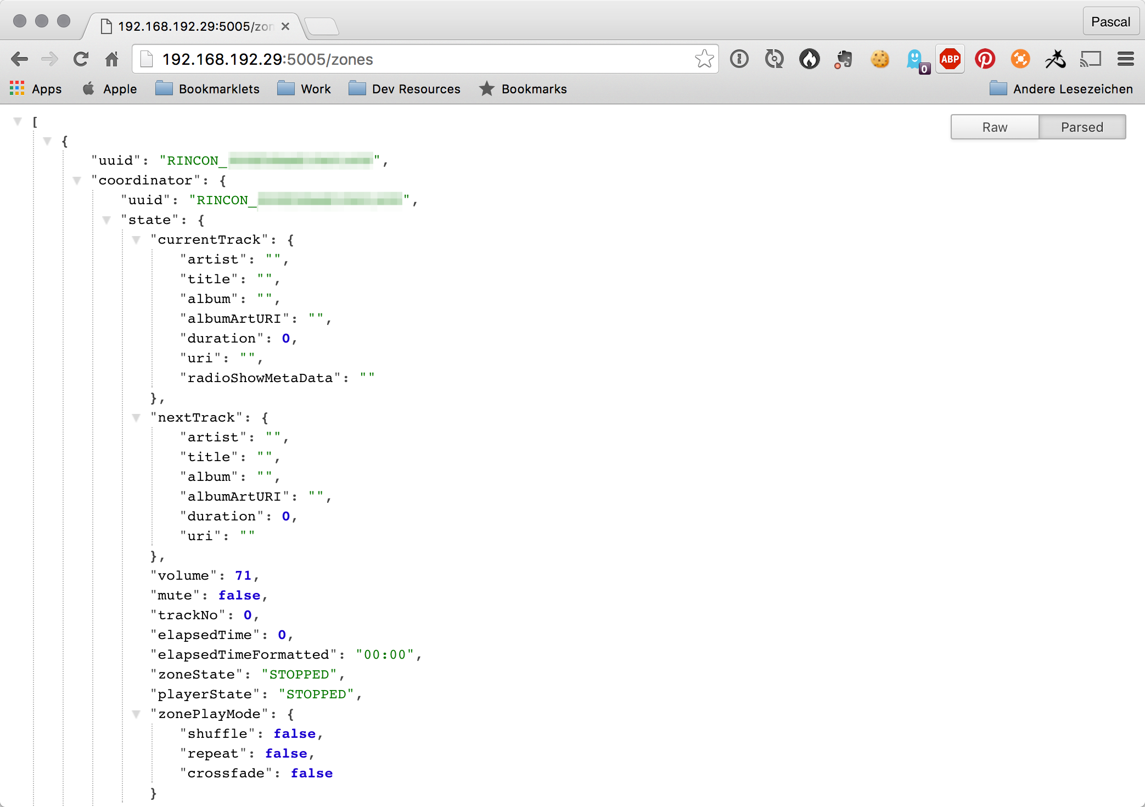This screenshot has width=1145, height=807.
Task: Switch JSON view to Parsed
Action: pyautogui.click(x=1081, y=127)
